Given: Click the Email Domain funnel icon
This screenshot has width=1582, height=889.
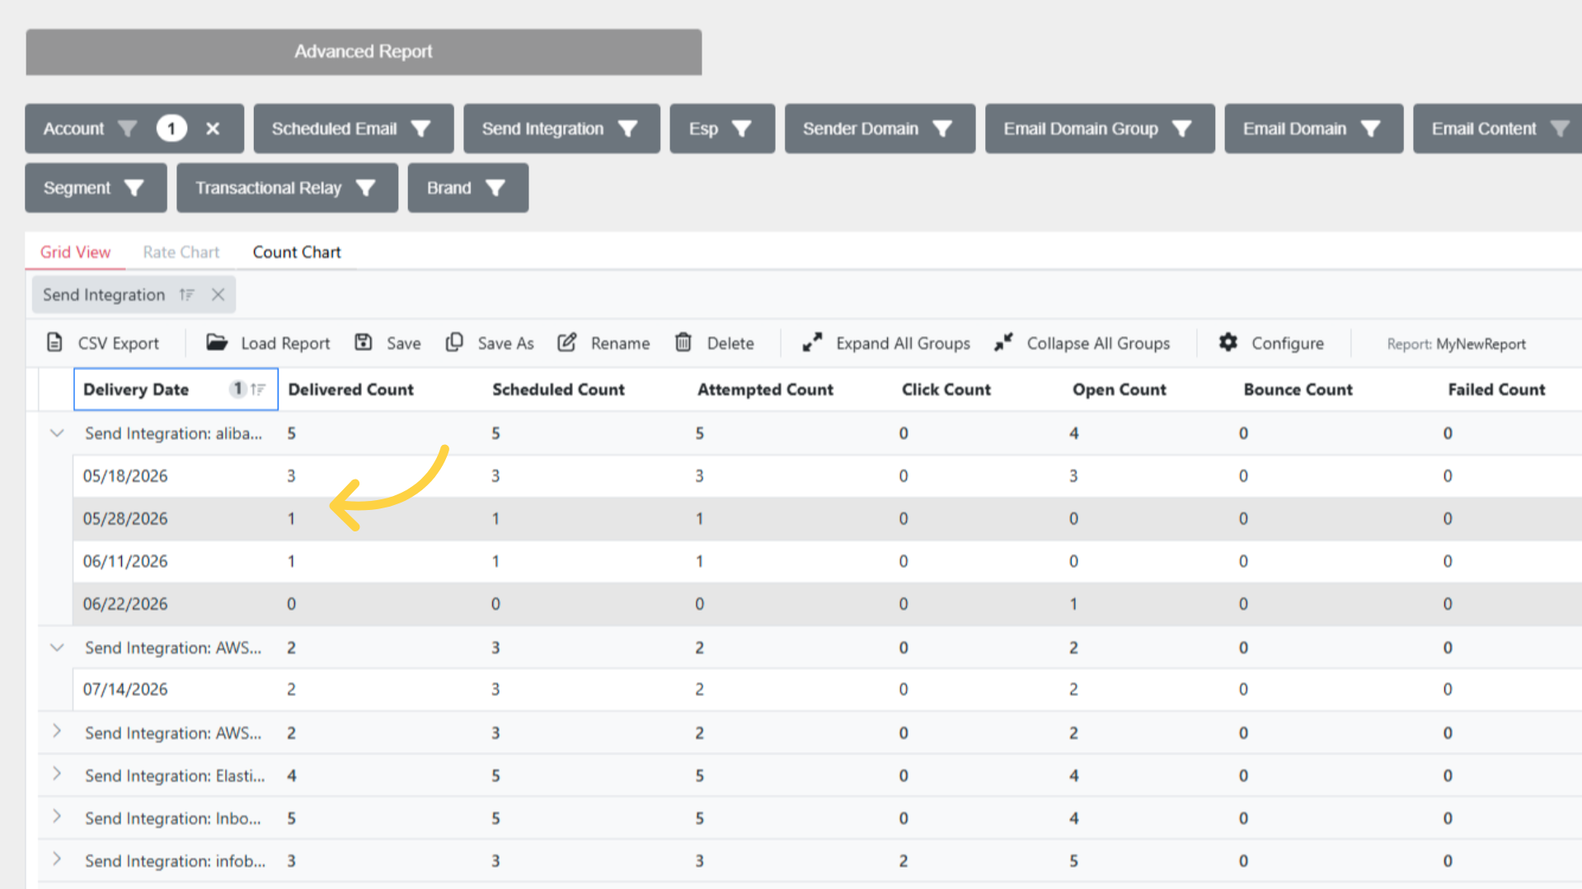Looking at the screenshot, I should click(1370, 129).
